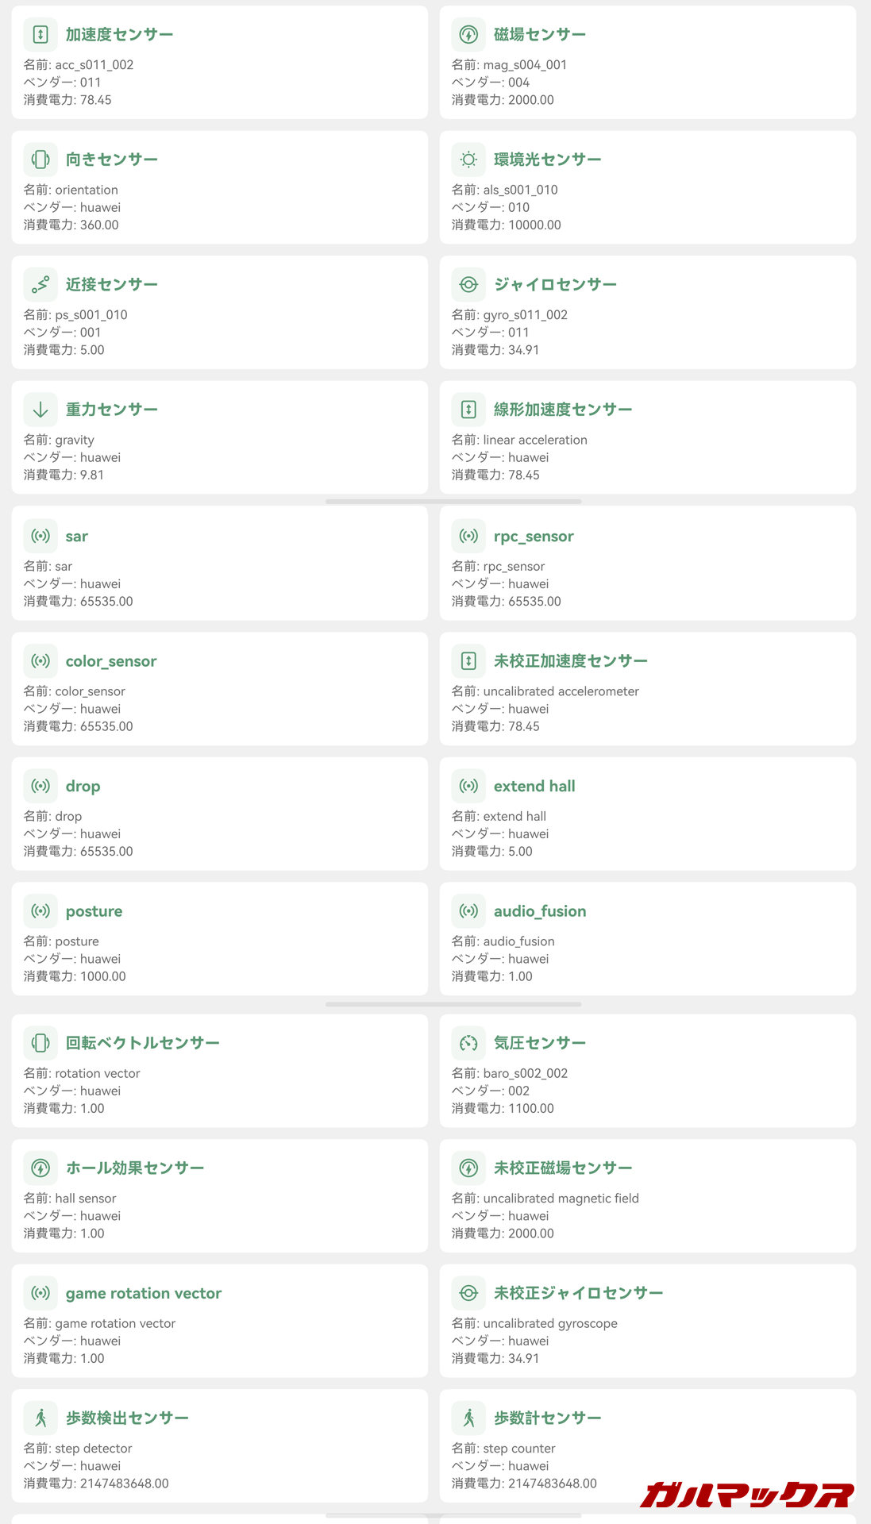871x1524 pixels.
Task: Click the accelerometer icon beside 加速度センサー
Action: click(40, 34)
